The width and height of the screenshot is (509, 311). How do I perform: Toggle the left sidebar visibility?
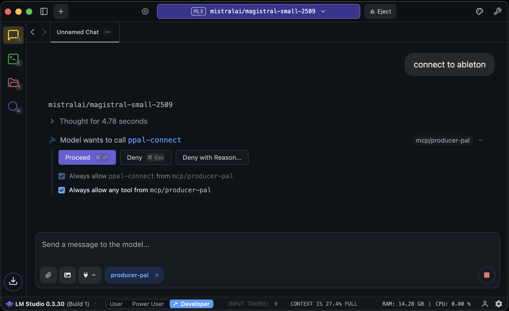coord(44,11)
